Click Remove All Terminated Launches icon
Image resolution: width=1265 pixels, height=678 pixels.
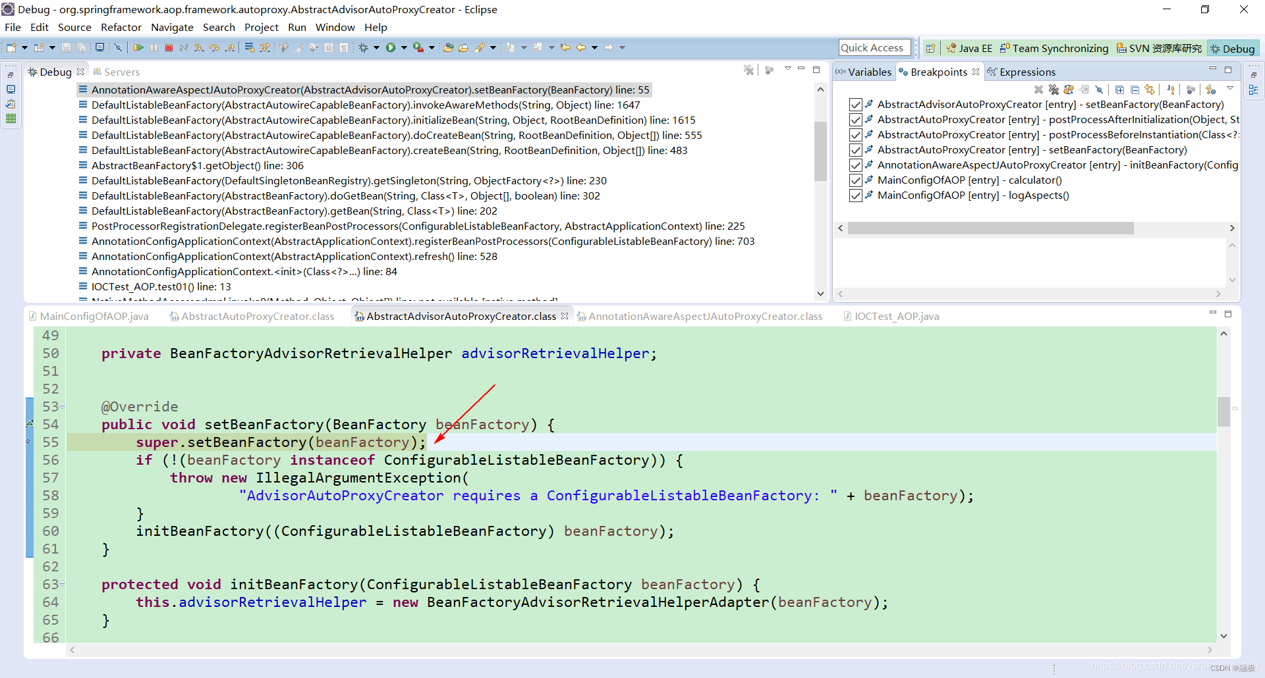coord(748,70)
